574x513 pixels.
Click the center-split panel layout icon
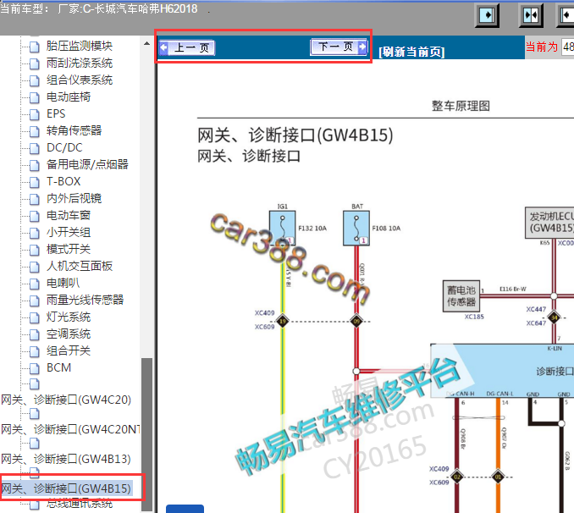(x=531, y=15)
